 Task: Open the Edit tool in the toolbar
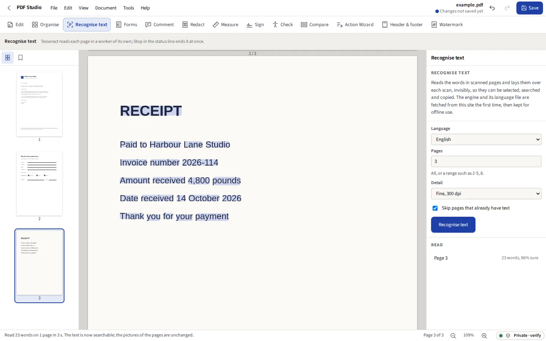point(16,25)
